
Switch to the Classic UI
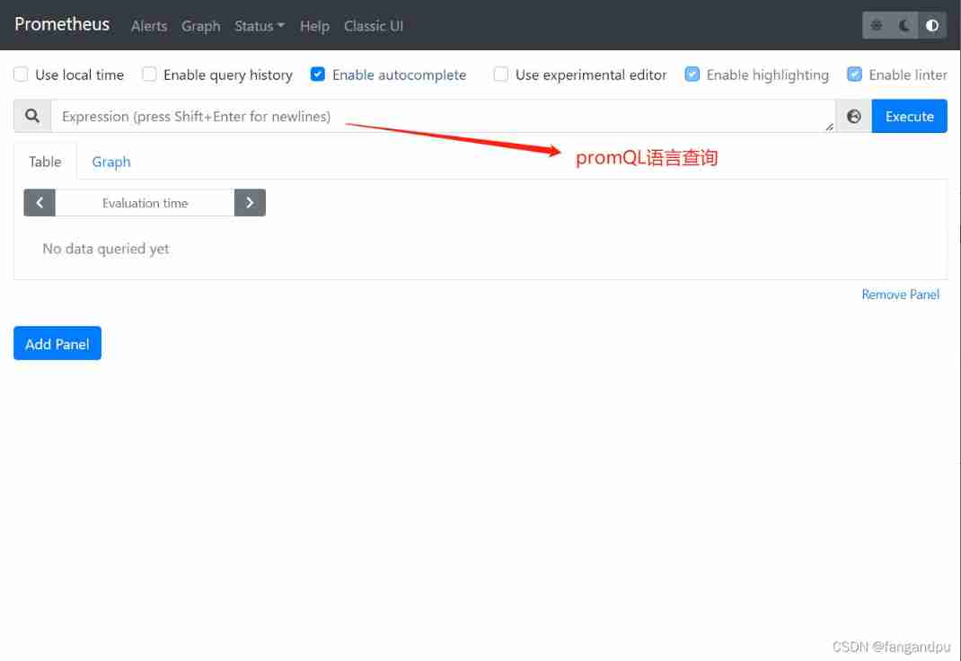tap(374, 26)
